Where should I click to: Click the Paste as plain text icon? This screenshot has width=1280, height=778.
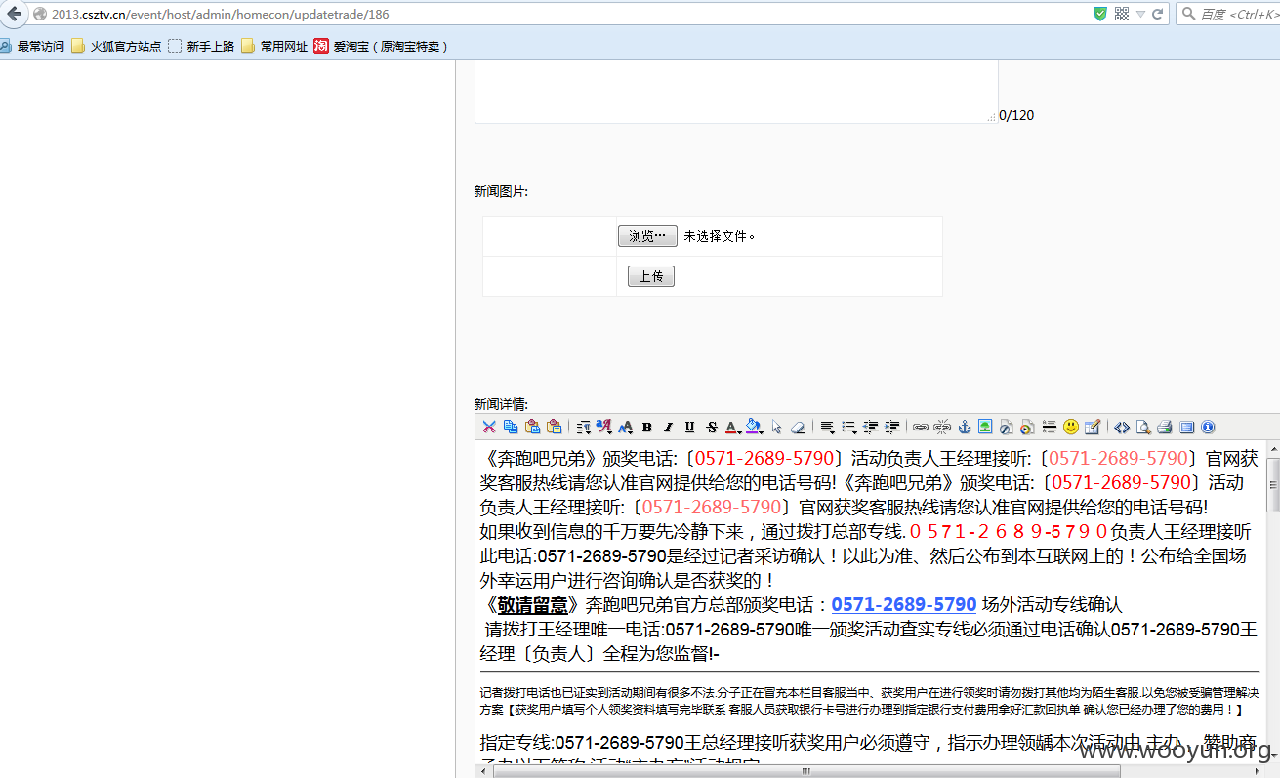tap(554, 427)
